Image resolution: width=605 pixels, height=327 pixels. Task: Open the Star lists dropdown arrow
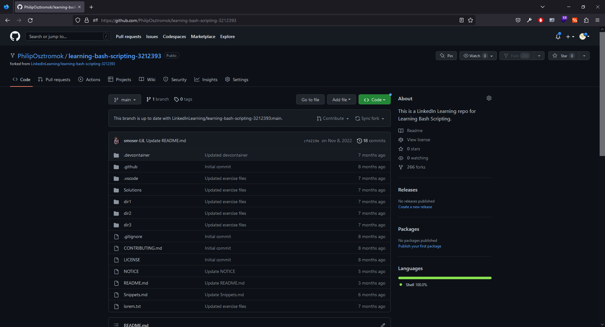pos(584,56)
